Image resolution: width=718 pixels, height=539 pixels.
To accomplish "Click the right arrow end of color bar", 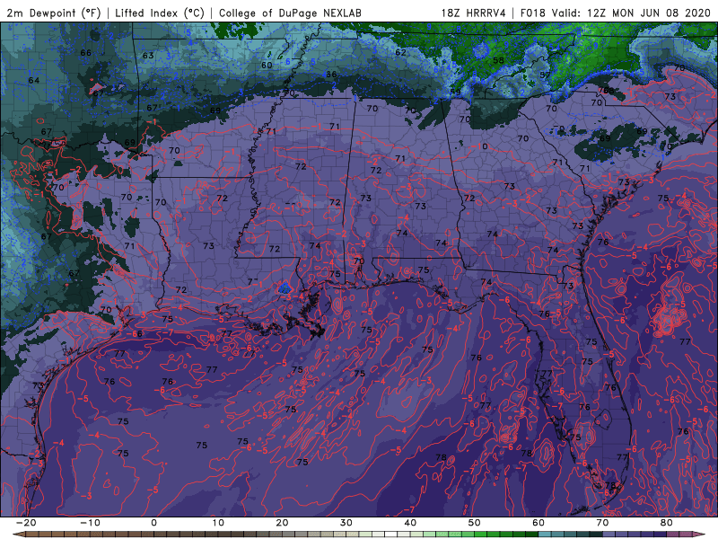I will (700, 535).
